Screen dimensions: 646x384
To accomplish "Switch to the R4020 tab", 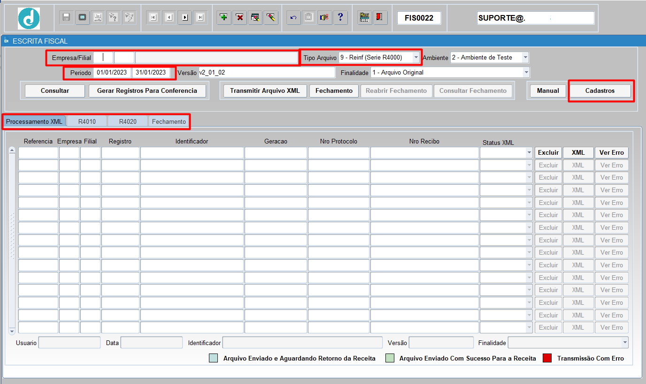I will 128,121.
